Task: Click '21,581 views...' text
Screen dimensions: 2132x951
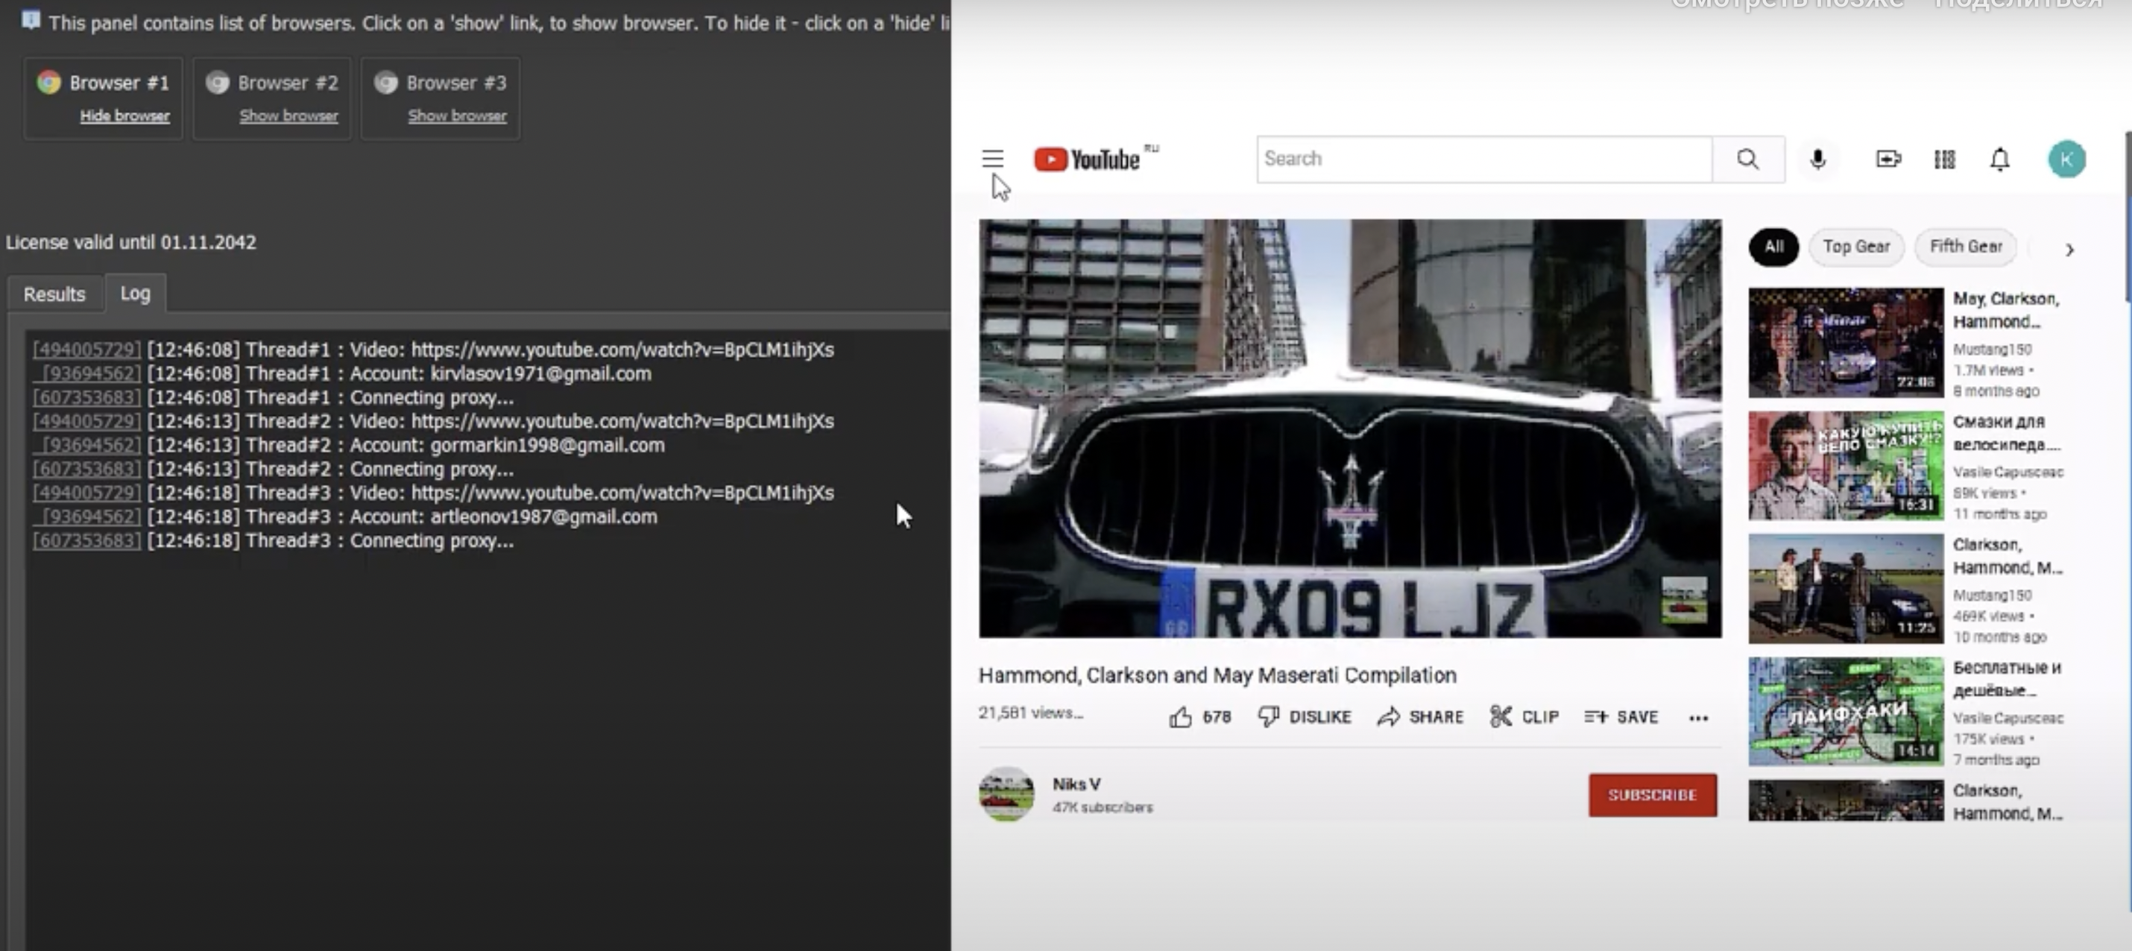Action: [1030, 713]
